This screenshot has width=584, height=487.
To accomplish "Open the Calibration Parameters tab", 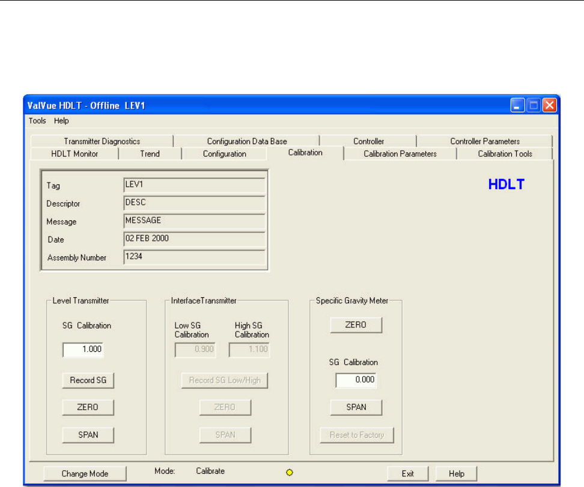I will [400, 154].
